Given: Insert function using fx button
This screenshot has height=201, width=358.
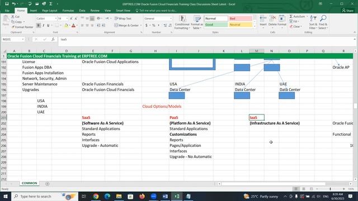Looking at the screenshot, I should tap(53, 40).
